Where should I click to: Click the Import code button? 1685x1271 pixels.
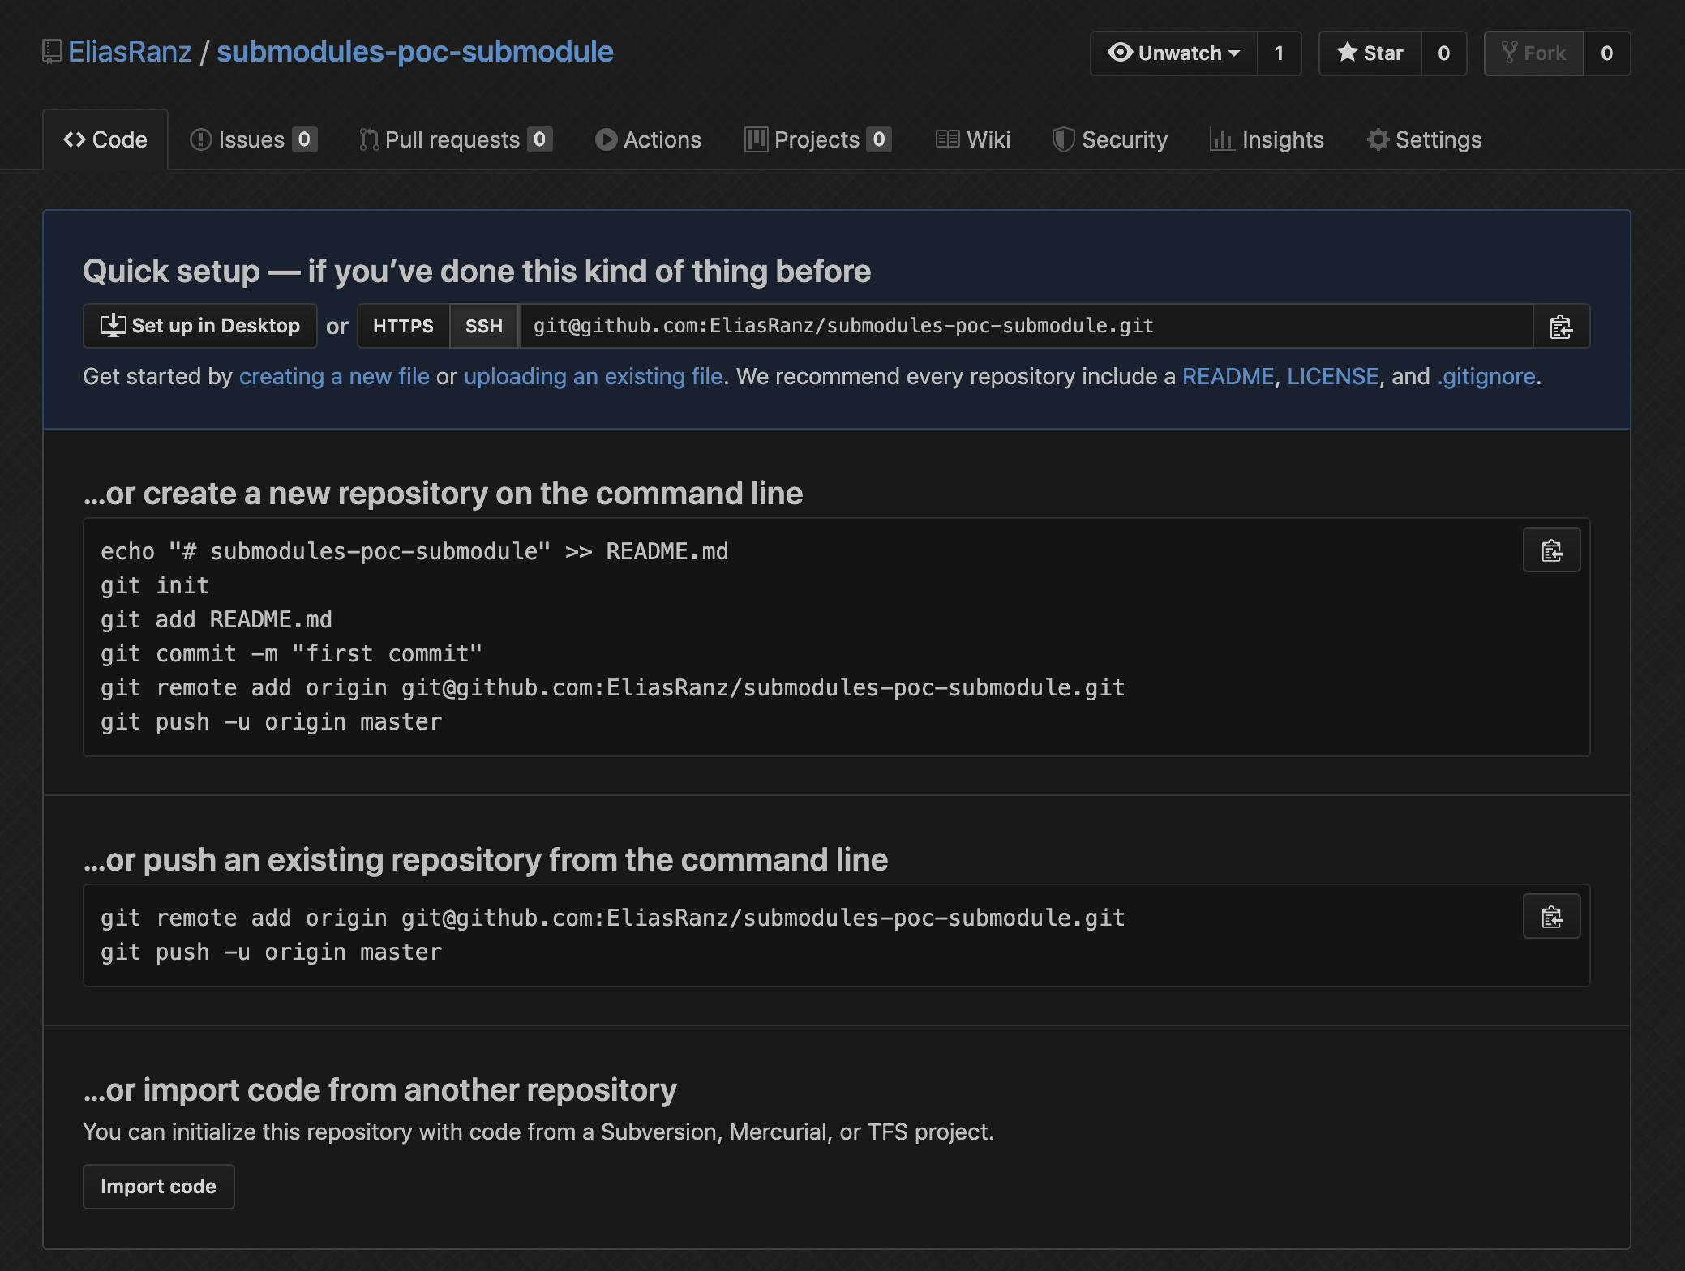point(159,1187)
